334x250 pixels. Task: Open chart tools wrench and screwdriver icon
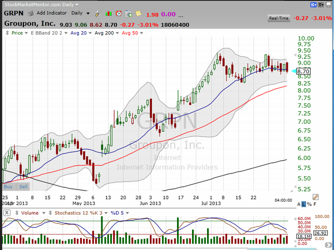[98, 13]
